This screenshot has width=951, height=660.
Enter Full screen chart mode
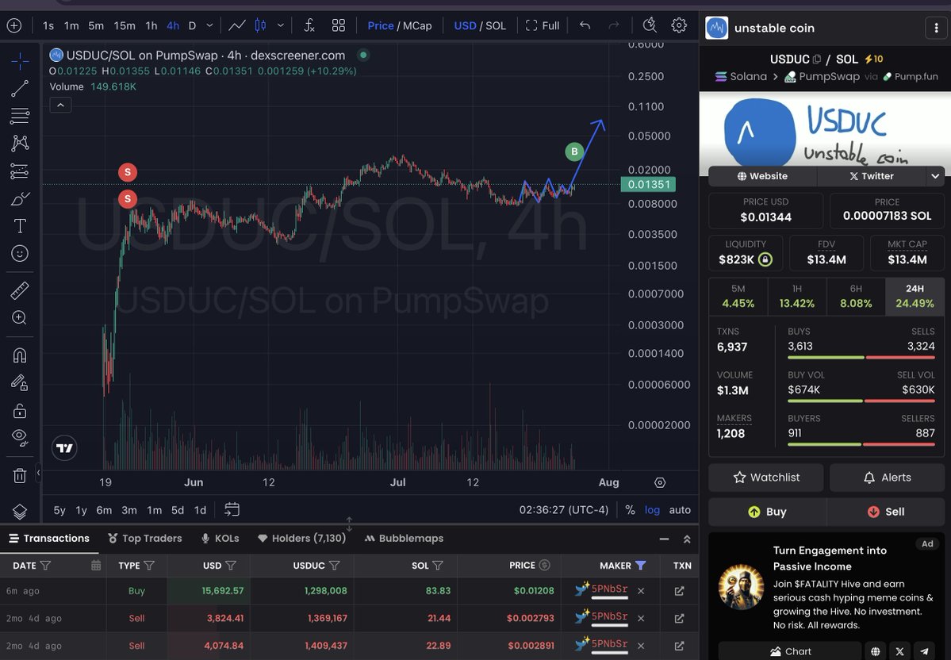[x=543, y=25]
